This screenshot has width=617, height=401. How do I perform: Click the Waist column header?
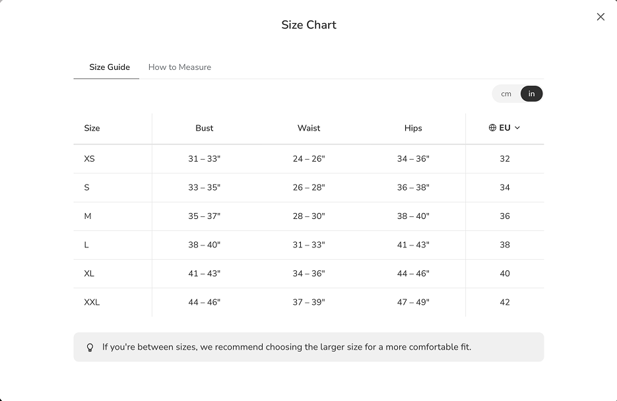309,128
